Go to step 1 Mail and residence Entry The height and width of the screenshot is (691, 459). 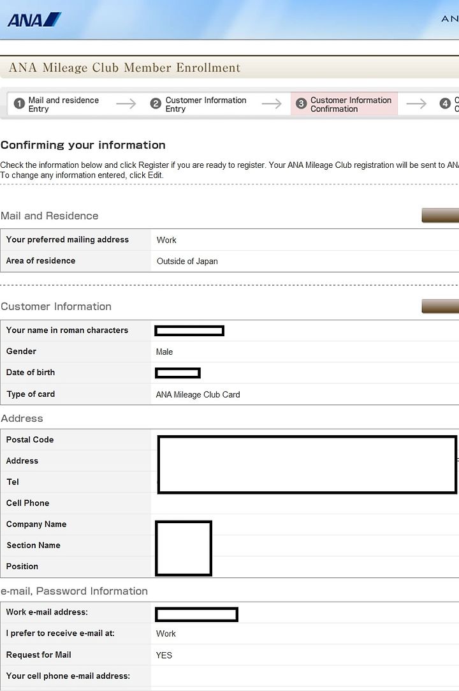pyautogui.click(x=56, y=105)
